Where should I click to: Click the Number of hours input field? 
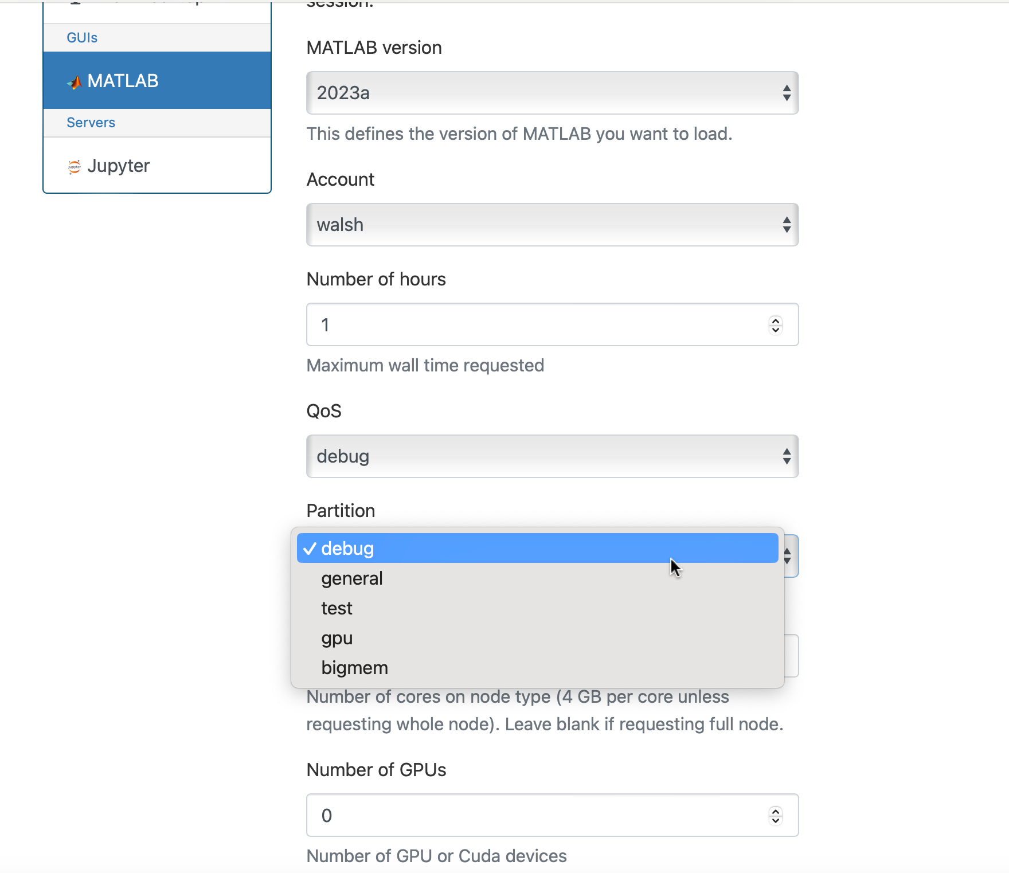click(552, 324)
